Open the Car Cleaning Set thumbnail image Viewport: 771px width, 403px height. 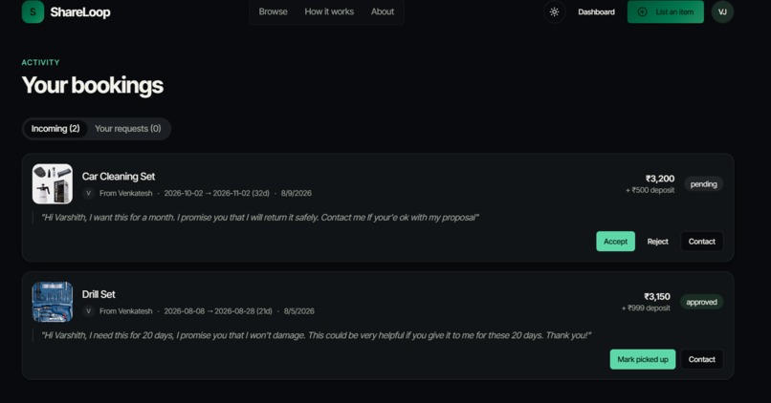[52, 183]
